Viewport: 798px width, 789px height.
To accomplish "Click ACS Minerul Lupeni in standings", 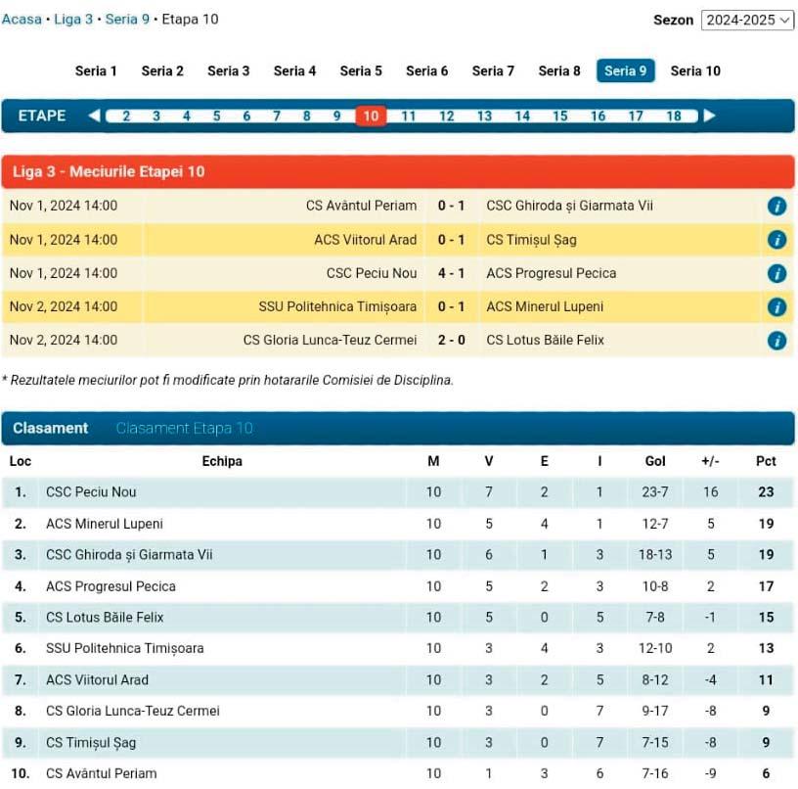I will coord(105,524).
